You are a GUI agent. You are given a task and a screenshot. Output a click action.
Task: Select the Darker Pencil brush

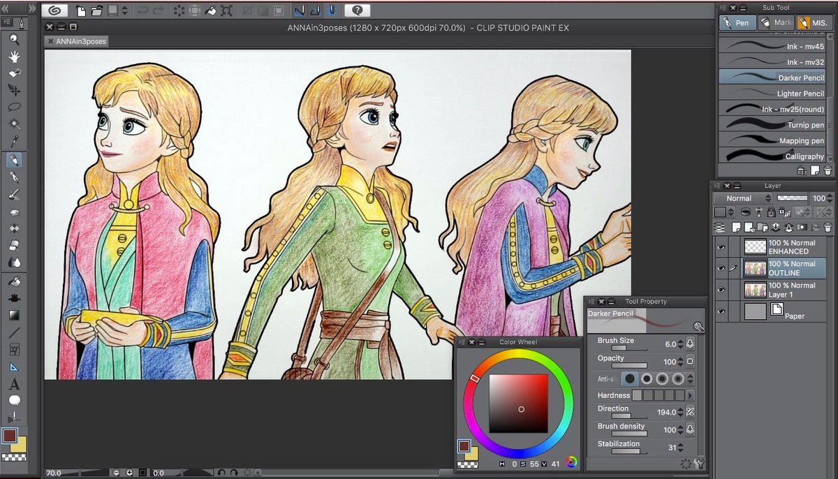773,78
